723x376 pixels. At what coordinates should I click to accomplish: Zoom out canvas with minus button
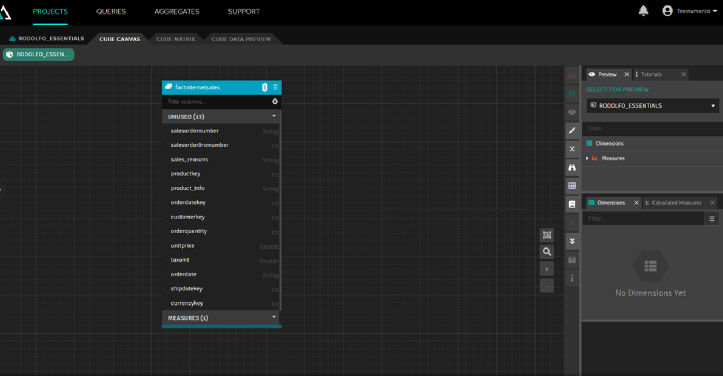click(x=547, y=286)
